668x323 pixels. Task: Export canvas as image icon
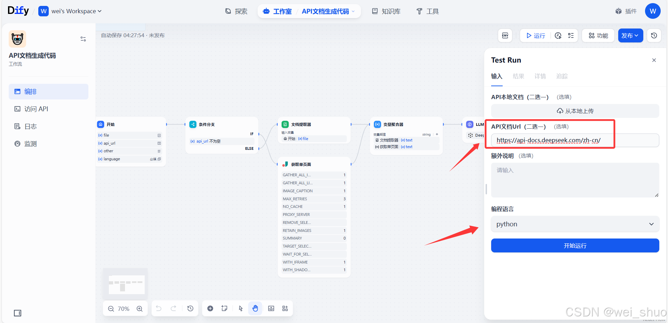tap(271, 308)
